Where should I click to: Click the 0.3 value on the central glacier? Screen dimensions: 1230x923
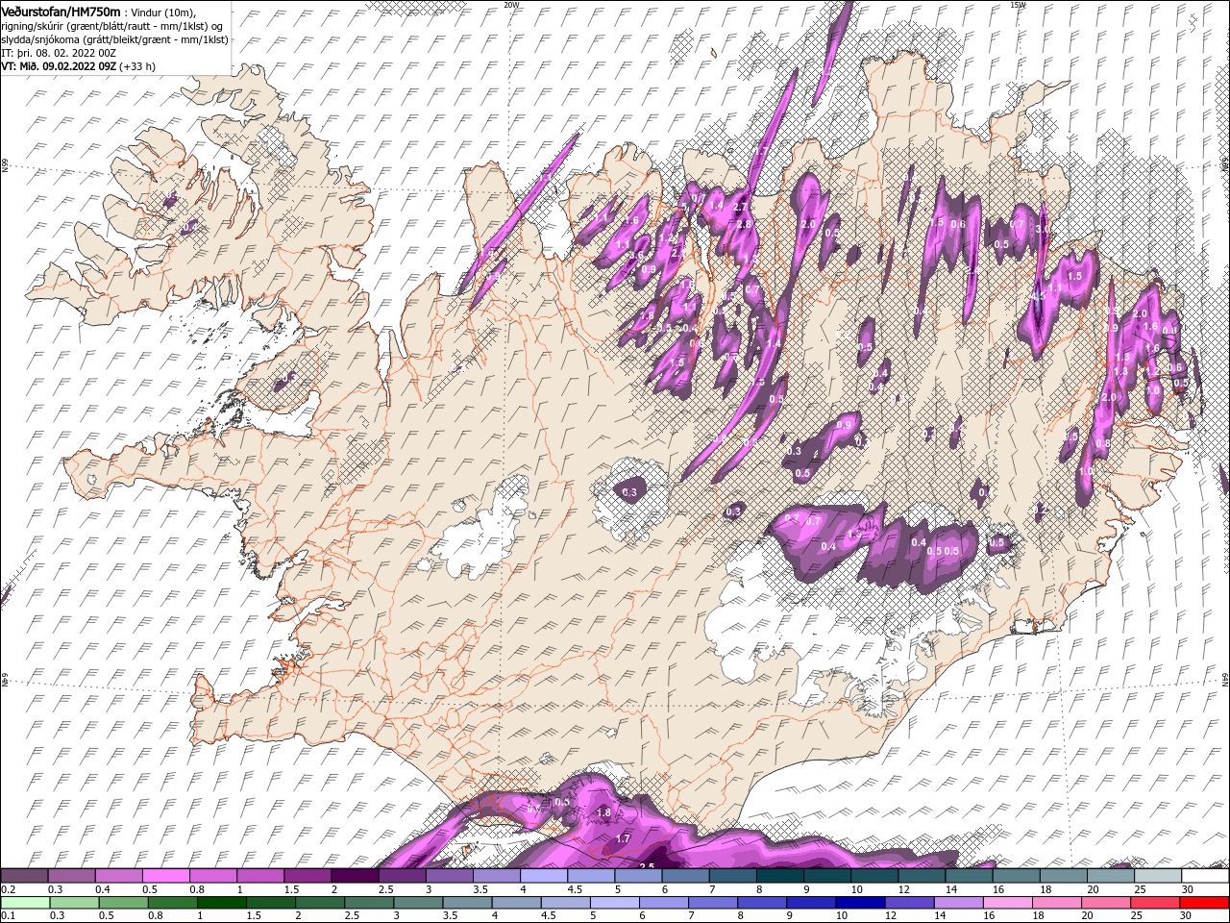pyautogui.click(x=629, y=492)
